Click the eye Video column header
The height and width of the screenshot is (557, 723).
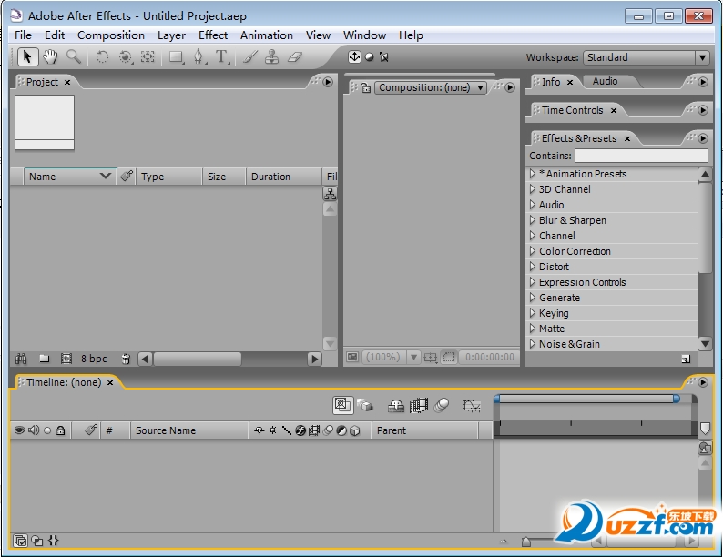pyautogui.click(x=19, y=430)
